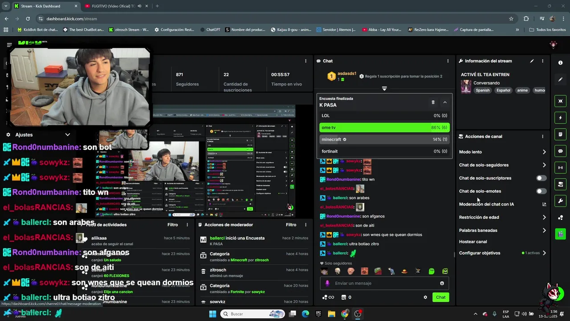
Task: Expand Modo lento settings
Action: (x=544, y=152)
